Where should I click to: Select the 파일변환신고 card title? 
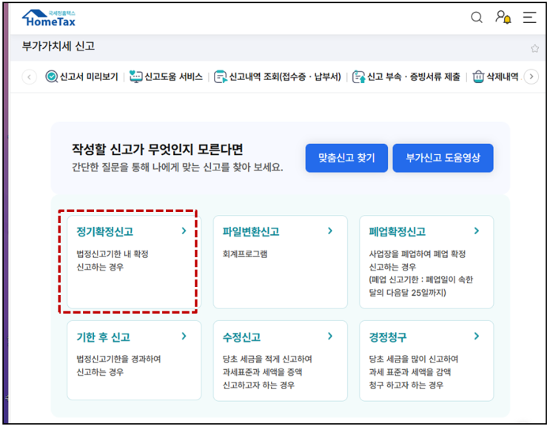click(x=251, y=232)
